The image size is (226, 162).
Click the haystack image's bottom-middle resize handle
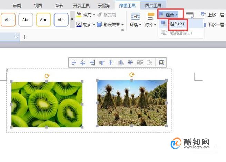132,126
